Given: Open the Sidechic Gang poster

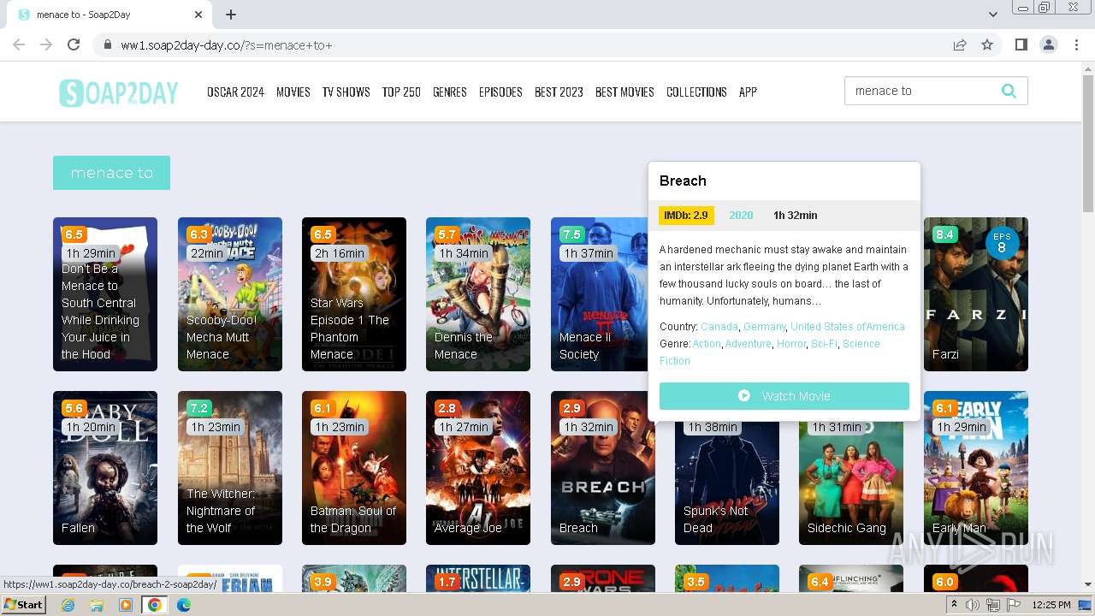Looking at the screenshot, I should [x=851, y=483].
